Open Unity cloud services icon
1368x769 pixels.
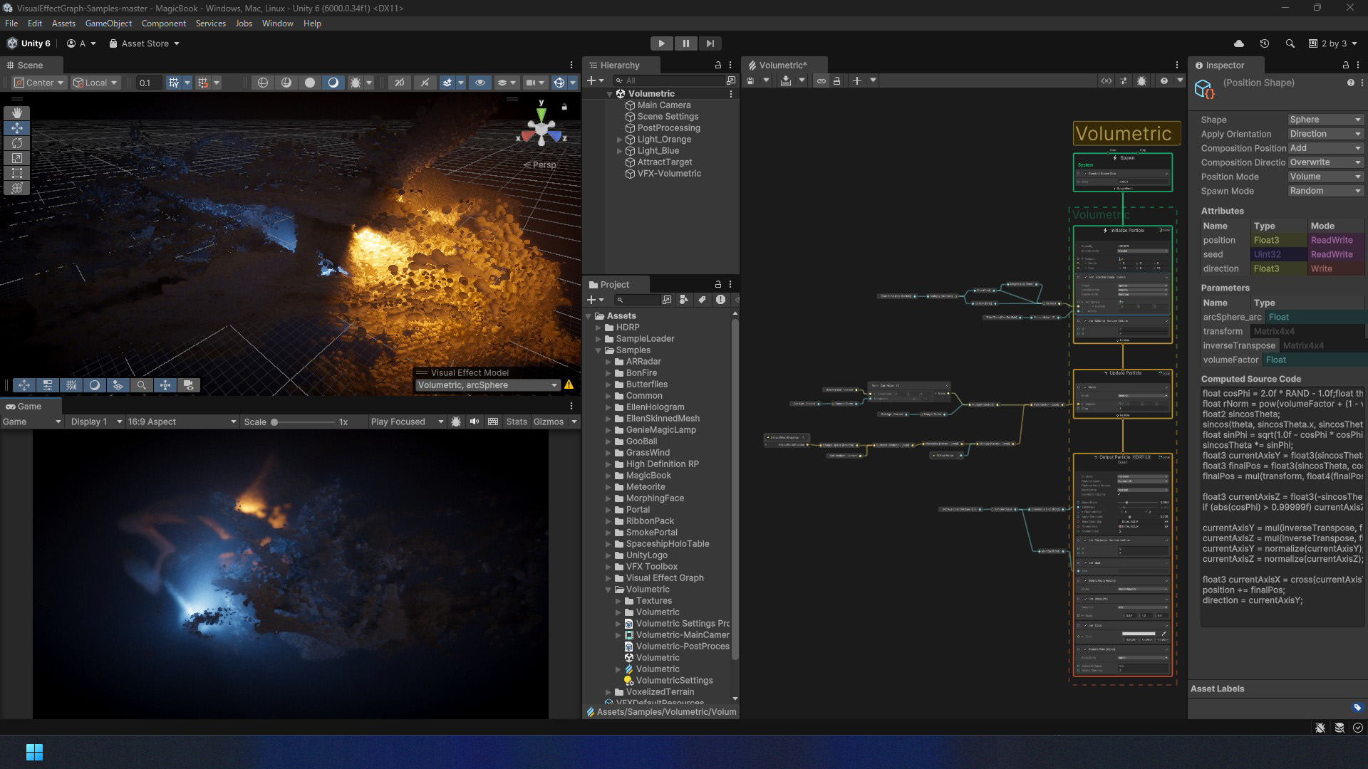1239,43
